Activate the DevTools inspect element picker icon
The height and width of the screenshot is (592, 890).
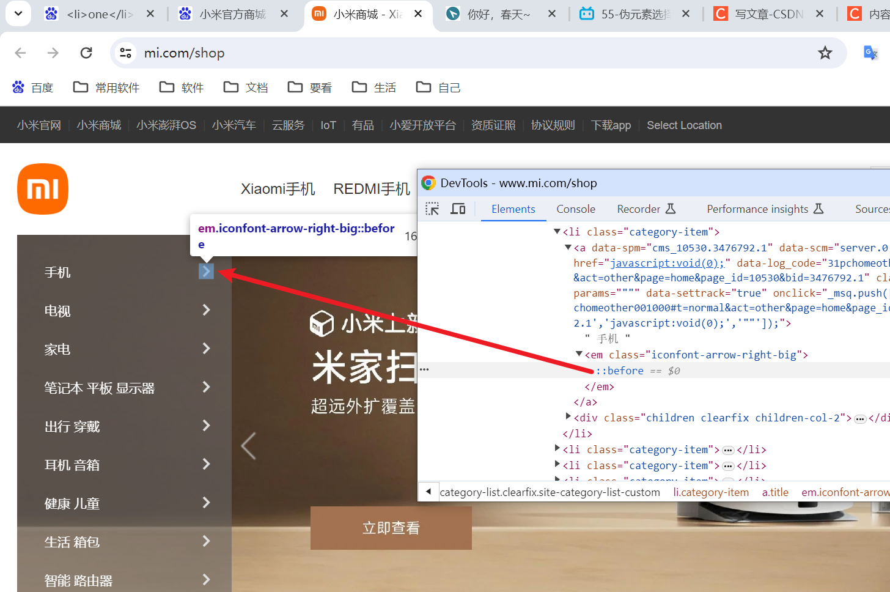[x=432, y=209]
